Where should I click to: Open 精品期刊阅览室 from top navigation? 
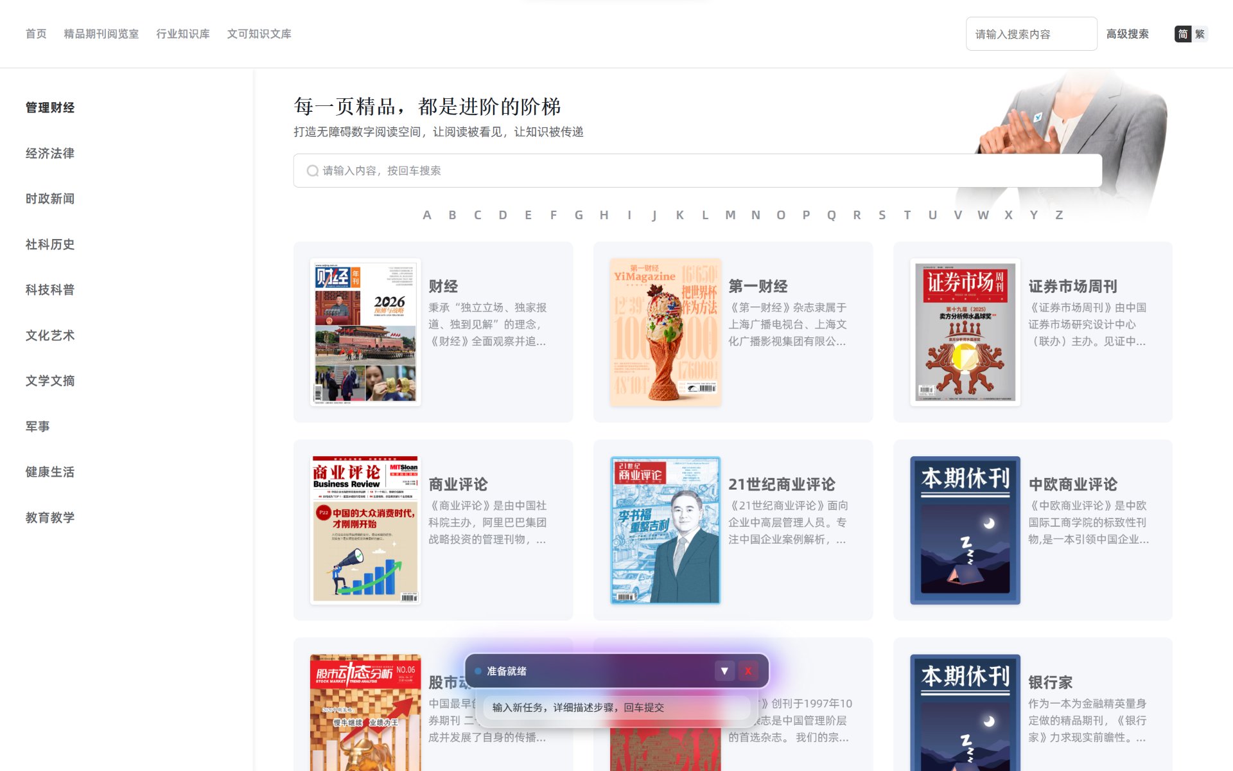[101, 34]
